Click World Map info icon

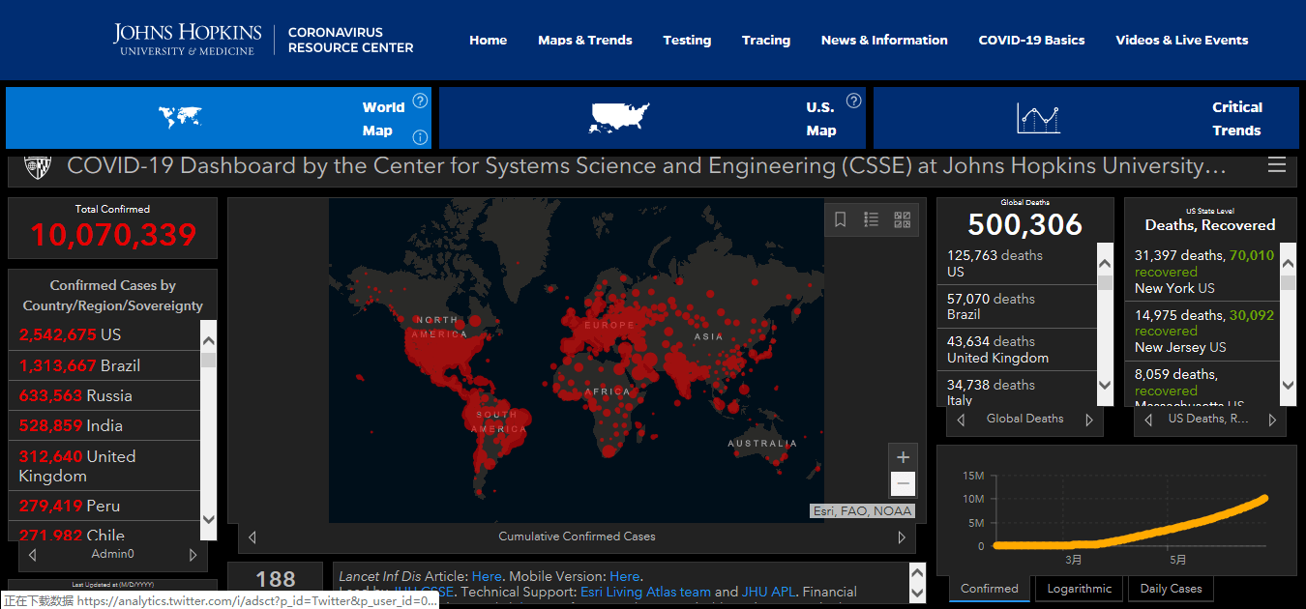[420, 136]
